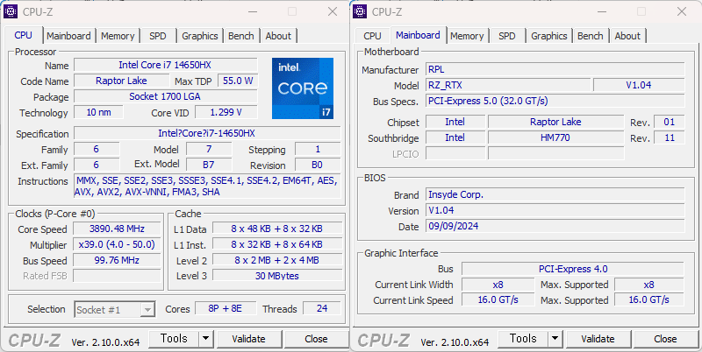
Task: Click the empty Rated FSB field
Action: point(117,276)
